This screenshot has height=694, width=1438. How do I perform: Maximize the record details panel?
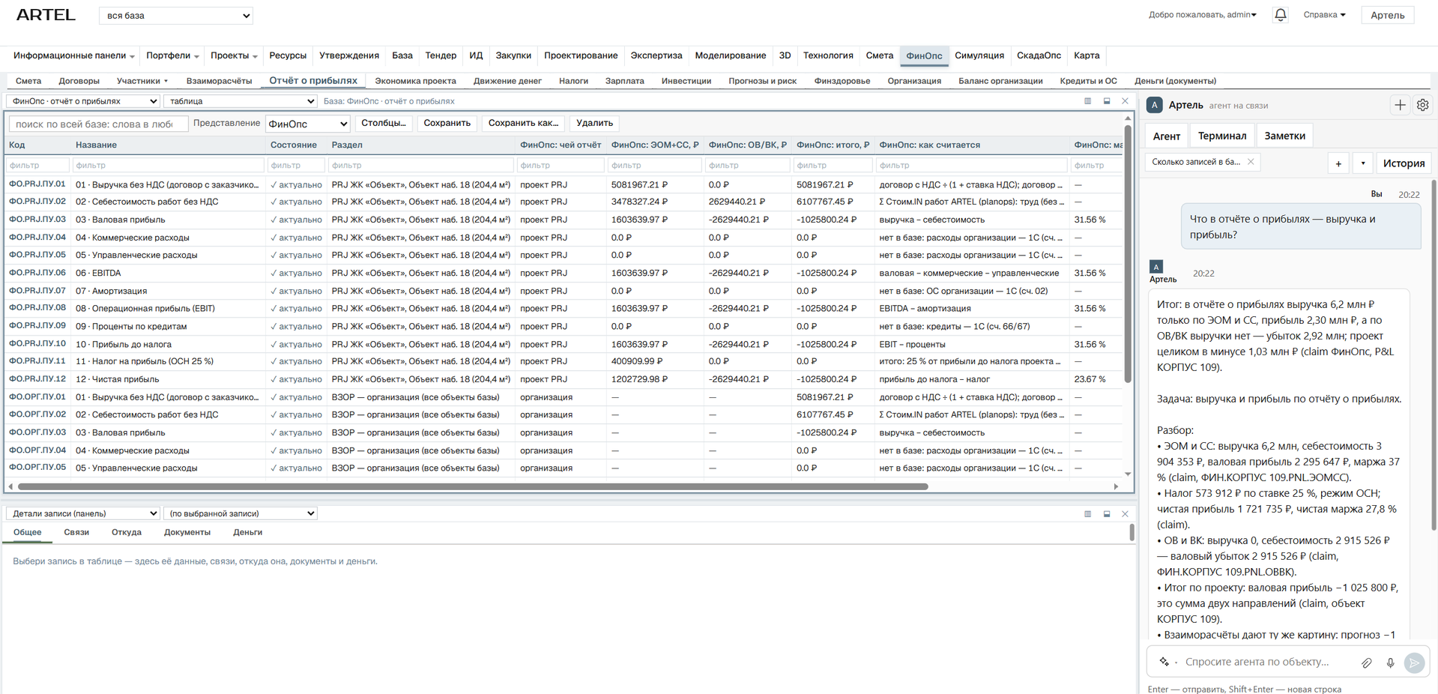(1107, 514)
